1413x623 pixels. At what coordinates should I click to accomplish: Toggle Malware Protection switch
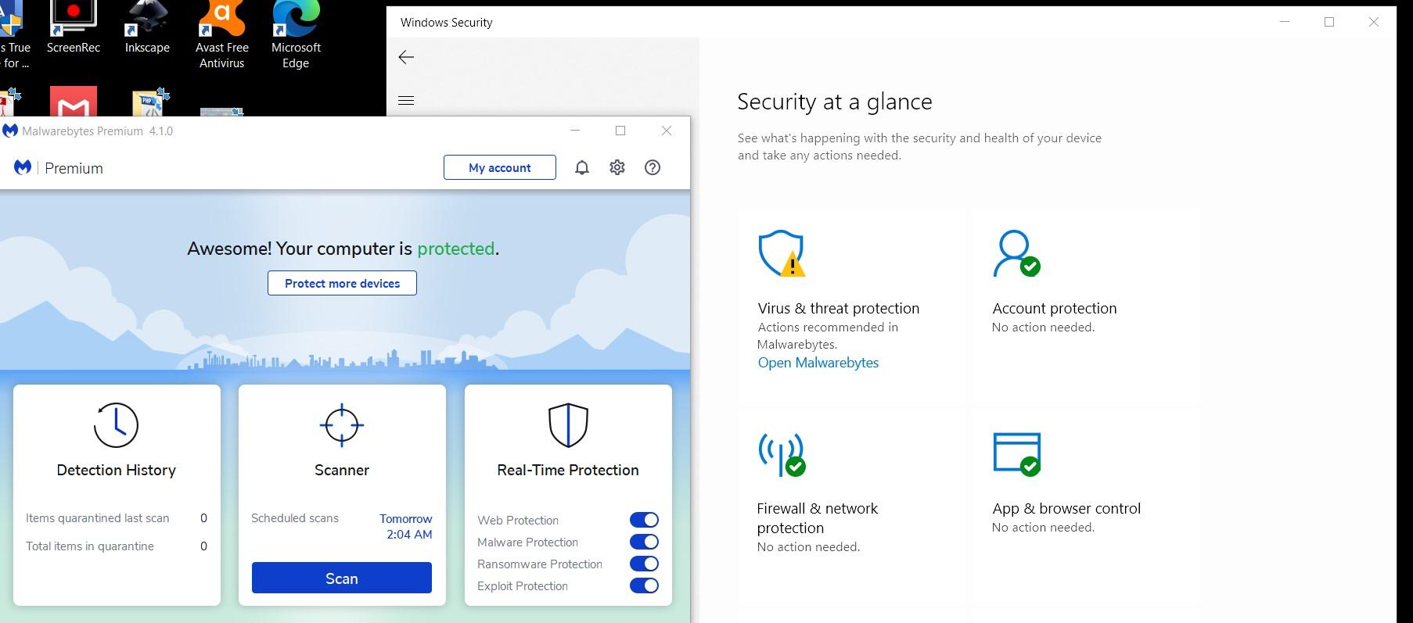644,542
